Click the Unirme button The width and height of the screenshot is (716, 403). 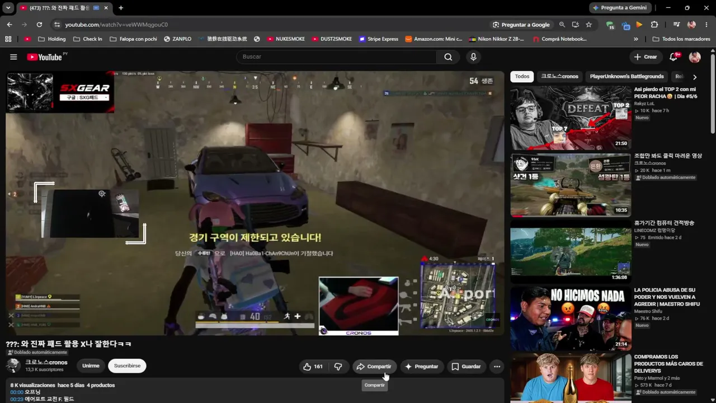[x=91, y=366]
